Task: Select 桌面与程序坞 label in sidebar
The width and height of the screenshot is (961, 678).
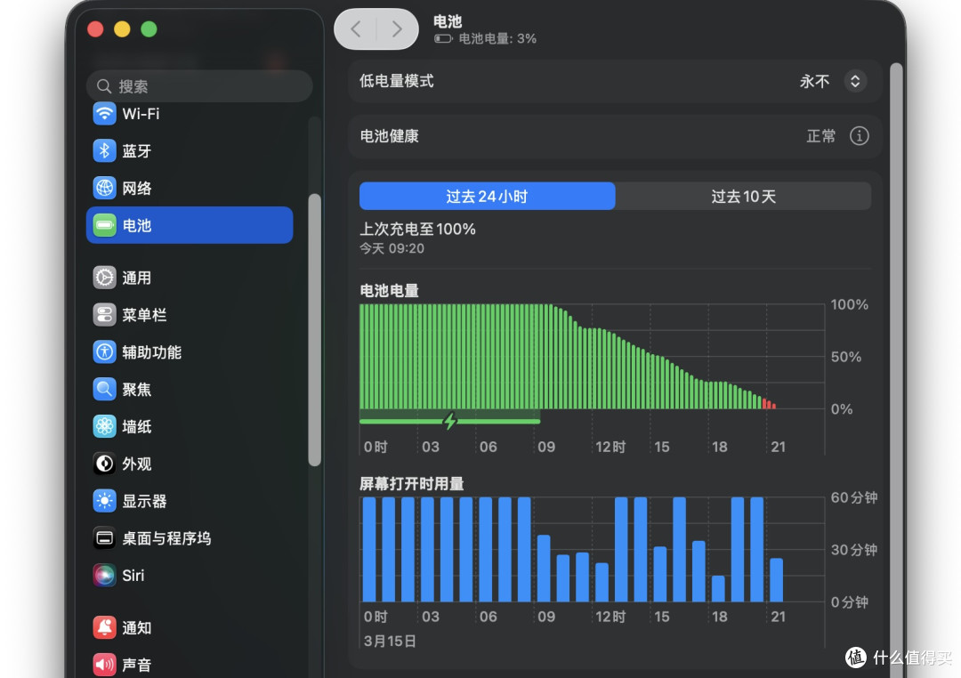Action: click(166, 539)
